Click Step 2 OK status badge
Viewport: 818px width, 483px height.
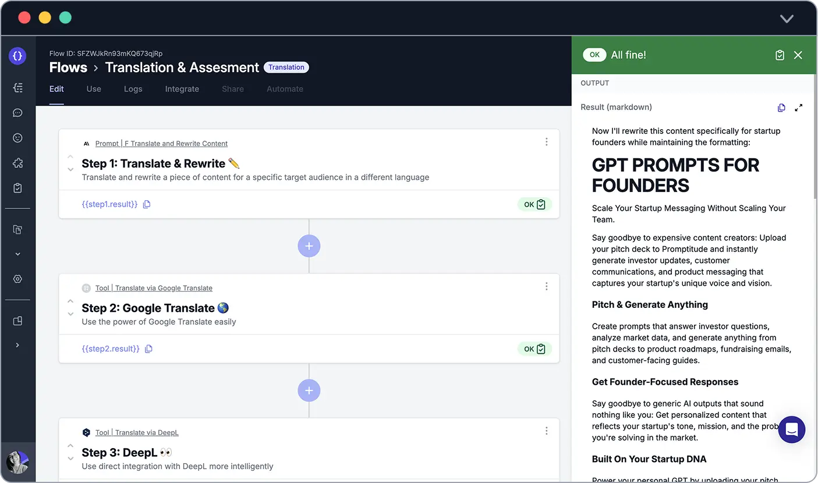(x=534, y=349)
